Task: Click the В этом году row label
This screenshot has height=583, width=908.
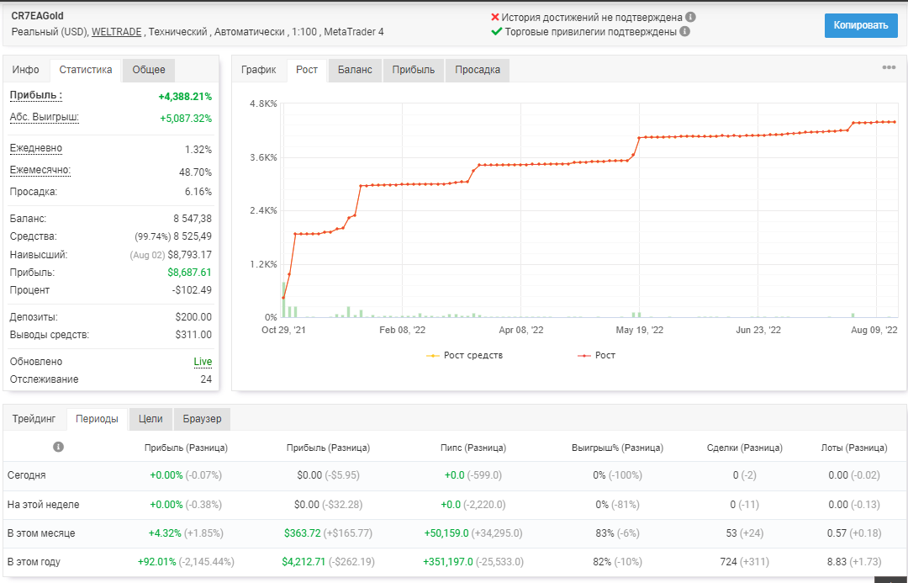Action: pos(34,562)
